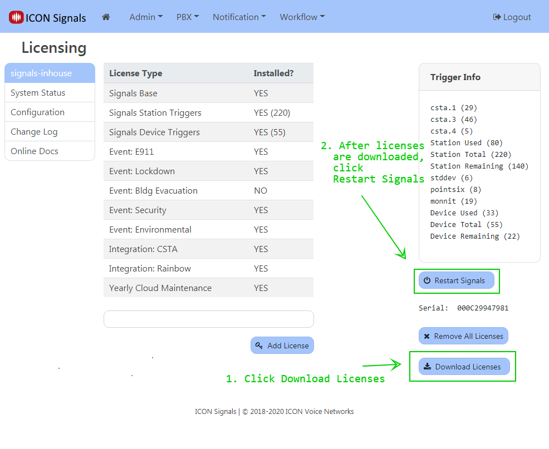View the Change Log page
This screenshot has height=449, width=549.
[x=50, y=132]
